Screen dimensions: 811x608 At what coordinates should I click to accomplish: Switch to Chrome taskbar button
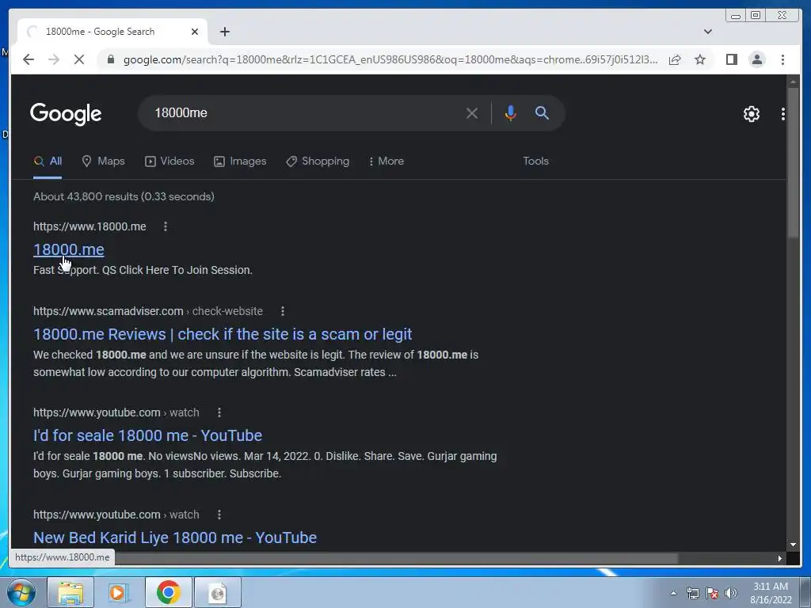pos(168,592)
